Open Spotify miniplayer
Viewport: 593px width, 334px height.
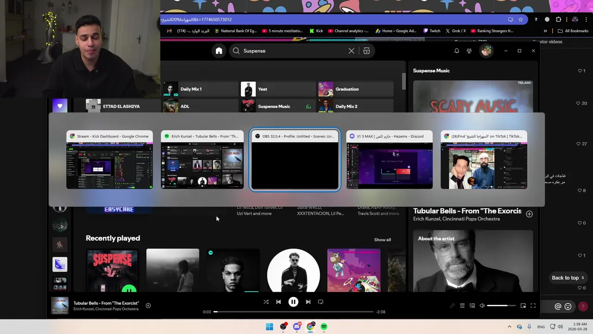pyautogui.click(x=523, y=306)
